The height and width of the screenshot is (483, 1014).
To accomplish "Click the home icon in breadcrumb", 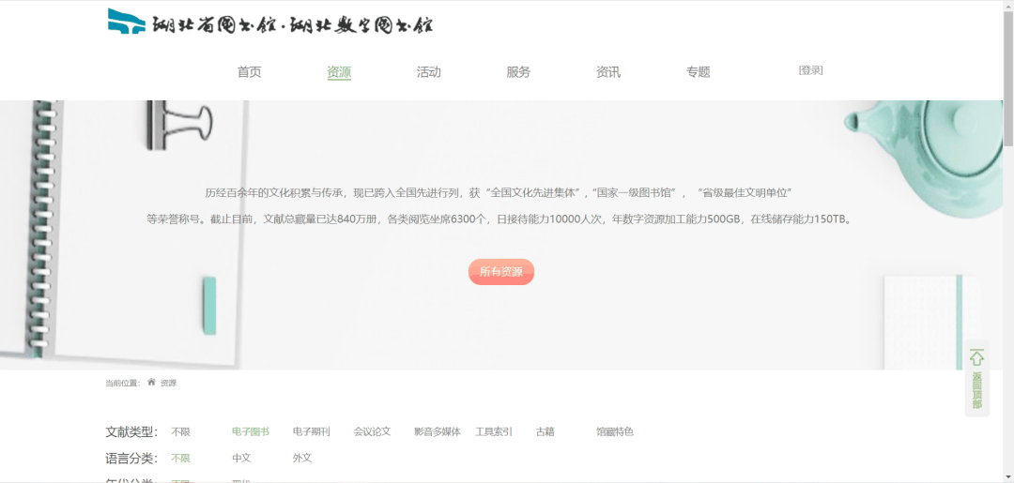I will tap(151, 383).
